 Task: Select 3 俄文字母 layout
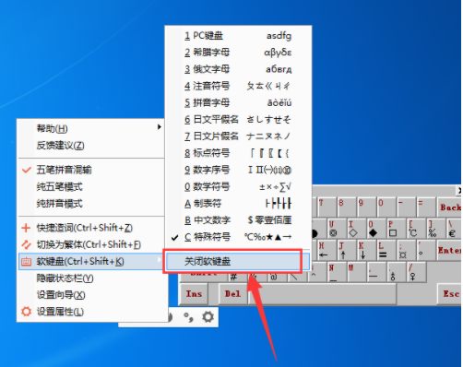coord(238,69)
